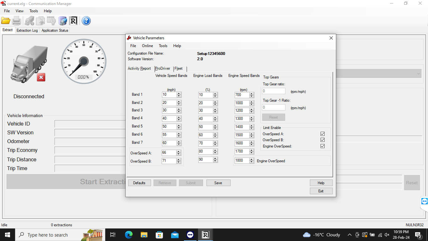
Task: Uncheck the OverSpeed A limit checkbox
Action: [x=322, y=134]
